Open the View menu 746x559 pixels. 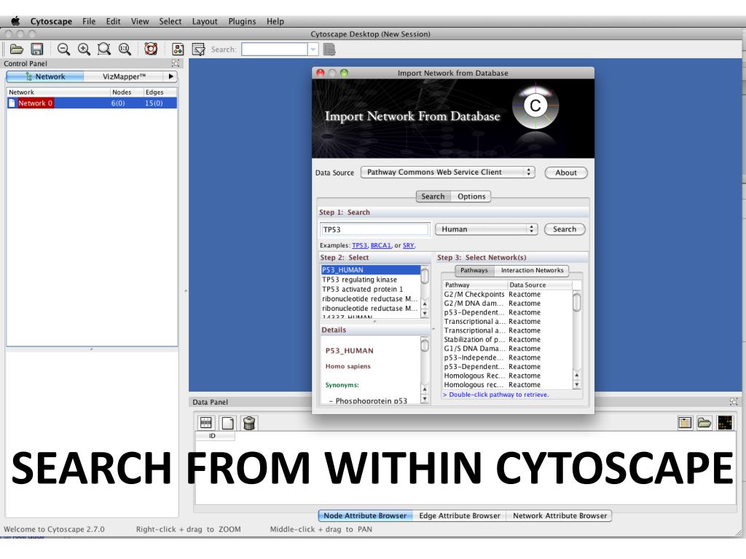(140, 21)
